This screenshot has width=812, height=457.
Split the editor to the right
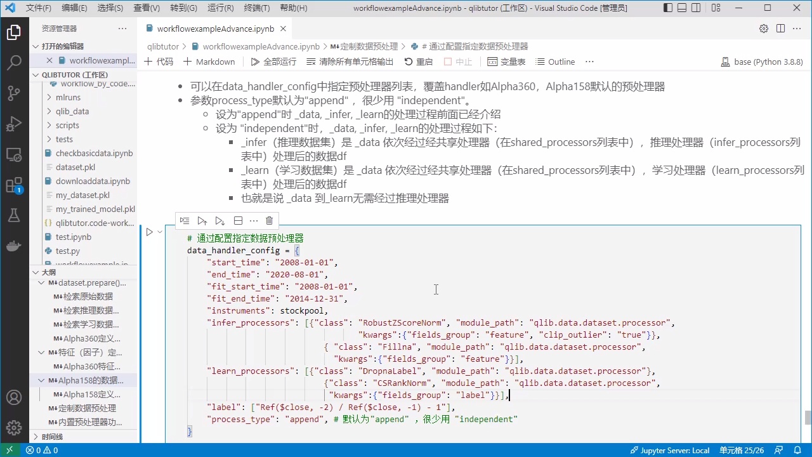pos(780,29)
